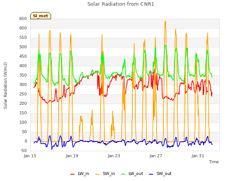This screenshot has height=181, width=242.
Task: Click the Jan 19 x-axis tick label
Action: coord(72,156)
